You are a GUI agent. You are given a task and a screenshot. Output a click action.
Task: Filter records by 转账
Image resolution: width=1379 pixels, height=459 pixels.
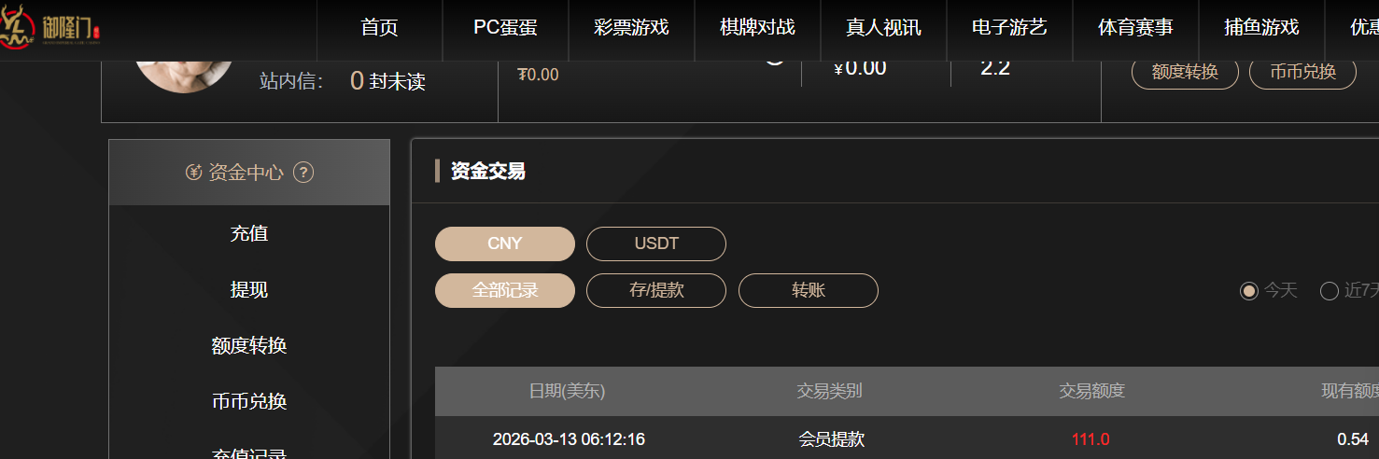(x=808, y=290)
